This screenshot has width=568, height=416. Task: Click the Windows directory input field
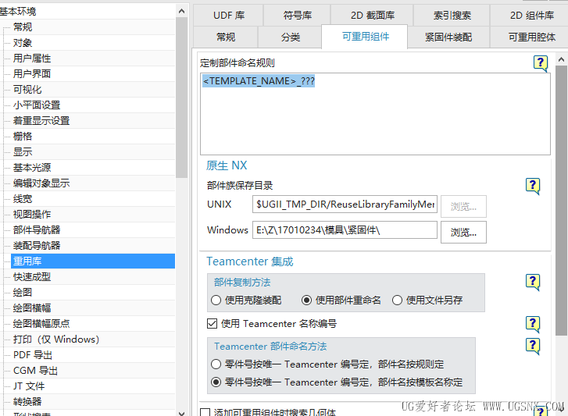pyautogui.click(x=345, y=230)
